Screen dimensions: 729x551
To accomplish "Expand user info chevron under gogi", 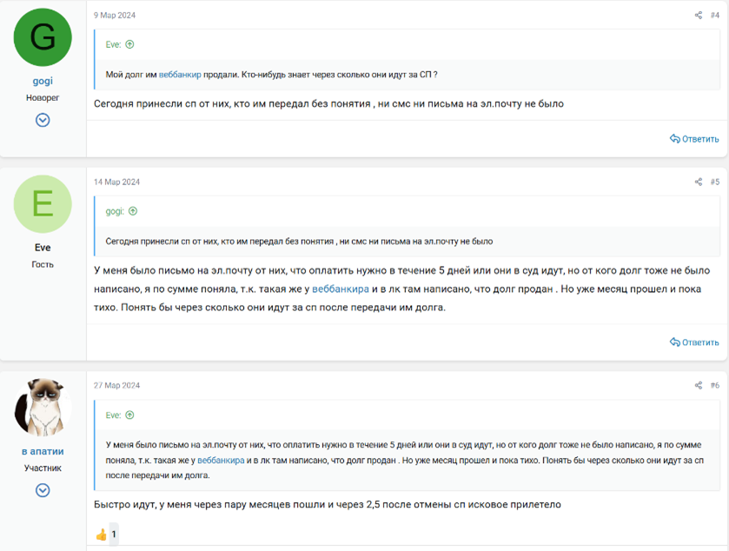I will [x=43, y=120].
